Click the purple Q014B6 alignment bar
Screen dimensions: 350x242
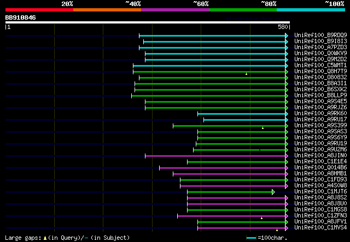(x=223, y=168)
